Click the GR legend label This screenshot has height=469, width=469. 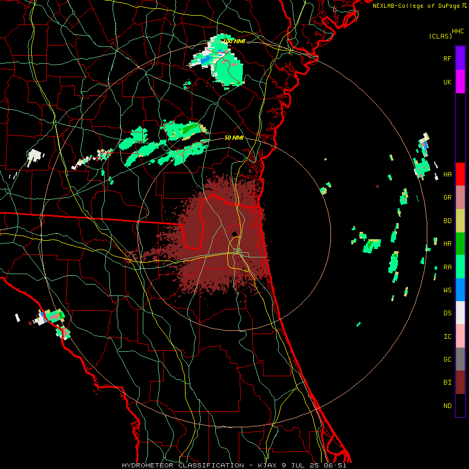447,198
